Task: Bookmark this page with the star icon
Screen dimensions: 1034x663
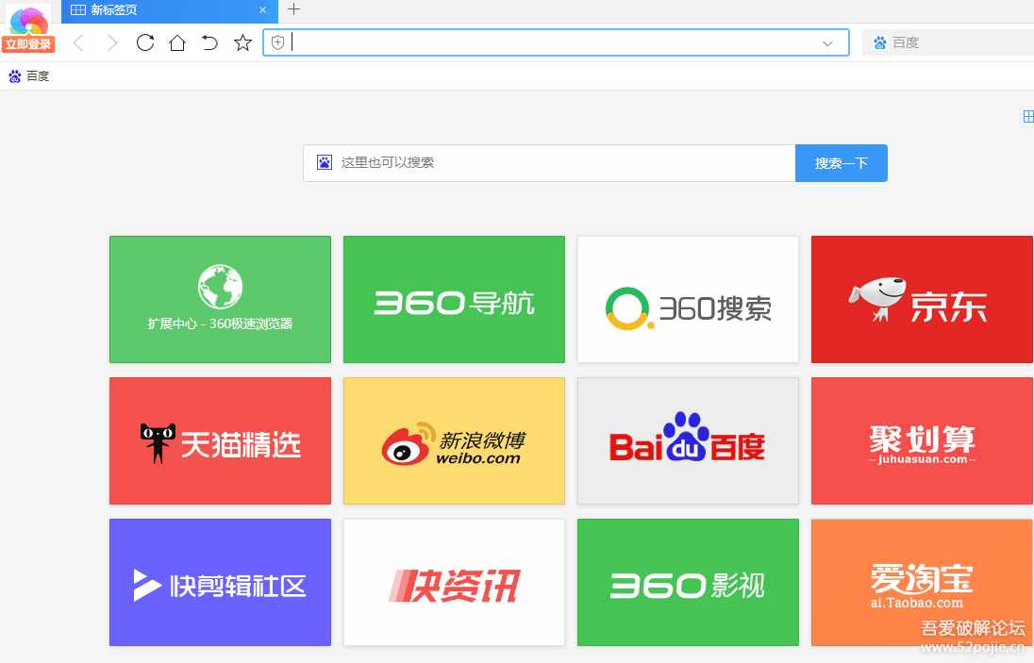Action: [x=242, y=42]
